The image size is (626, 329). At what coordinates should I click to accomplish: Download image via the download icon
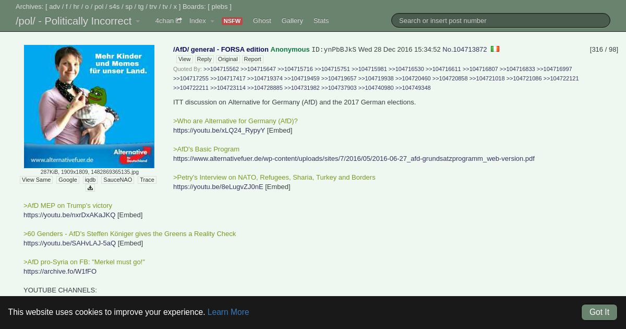[x=90, y=188]
